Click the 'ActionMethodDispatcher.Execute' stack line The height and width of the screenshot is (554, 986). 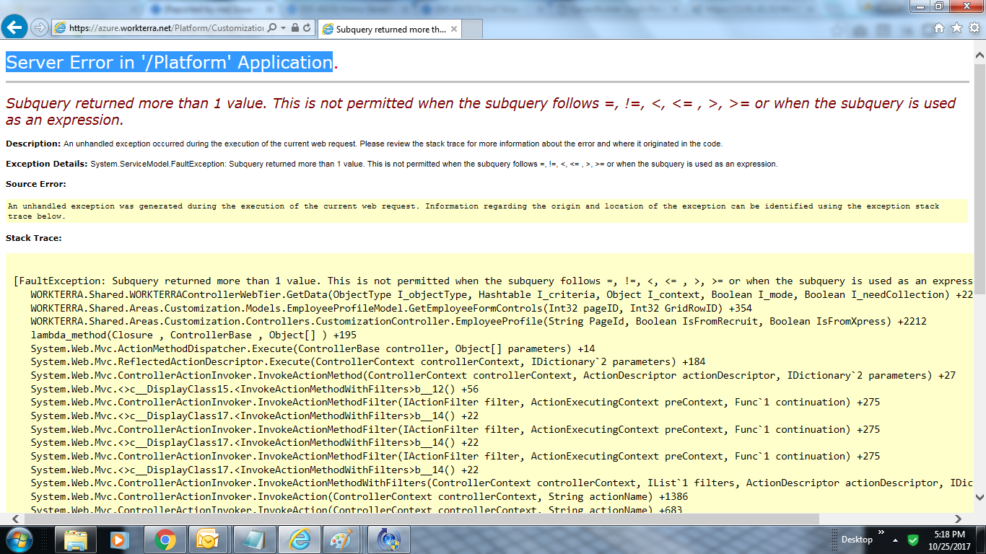pos(313,348)
